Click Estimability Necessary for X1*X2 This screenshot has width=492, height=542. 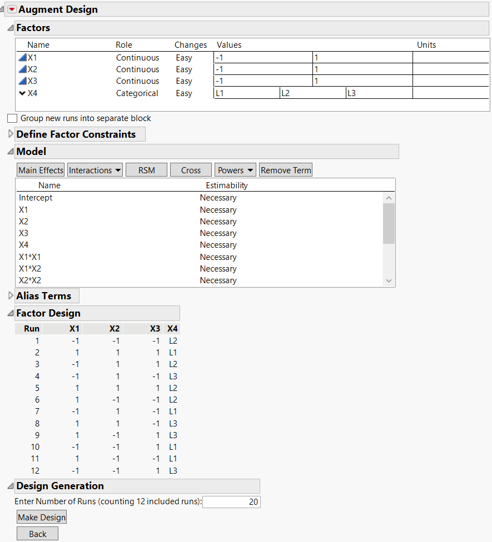218,269
